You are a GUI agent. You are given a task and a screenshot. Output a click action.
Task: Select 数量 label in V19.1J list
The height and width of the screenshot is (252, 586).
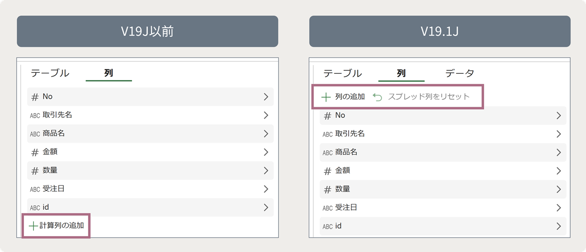point(343,189)
